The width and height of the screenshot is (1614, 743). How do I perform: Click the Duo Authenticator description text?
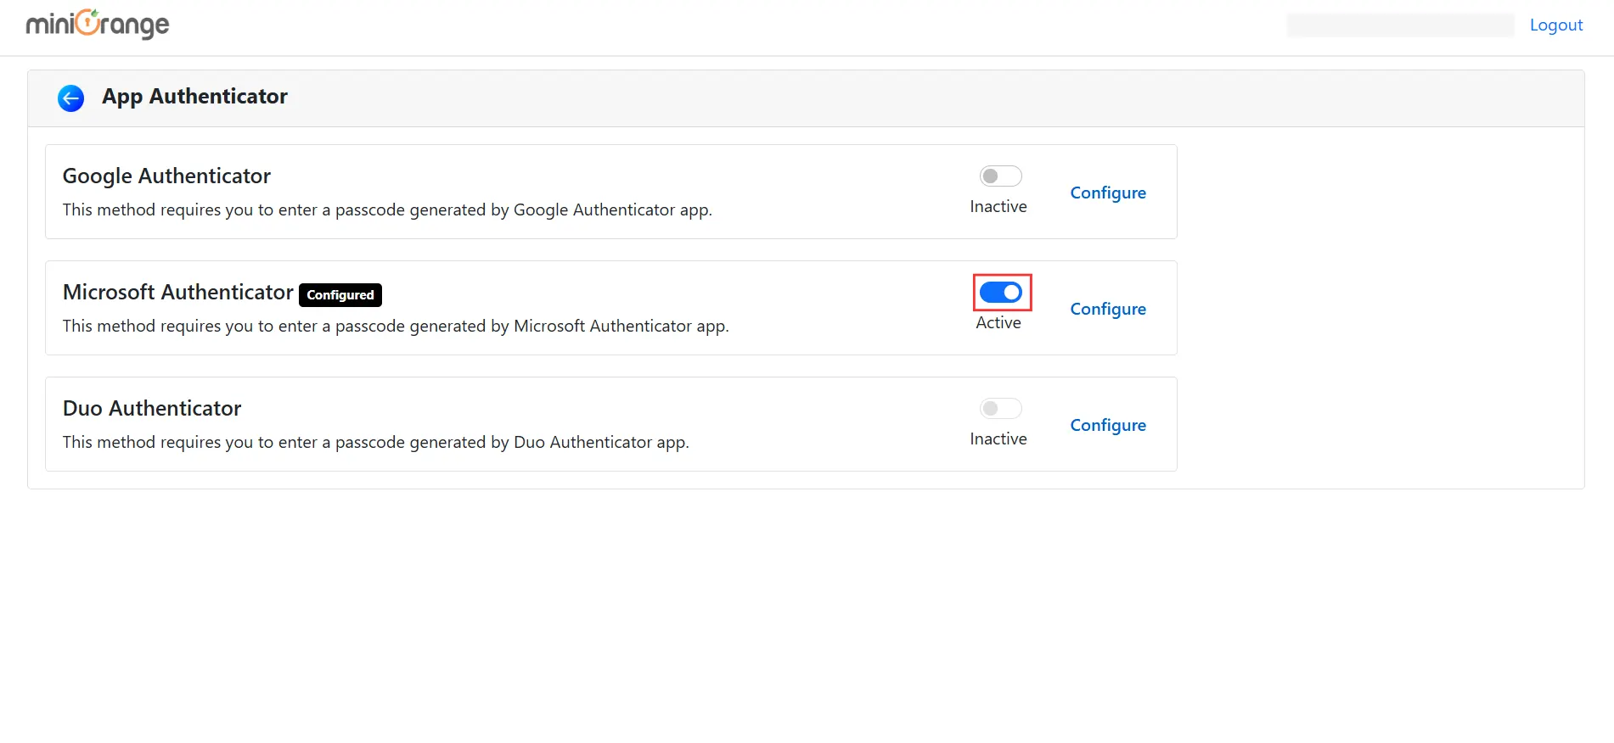click(x=376, y=442)
